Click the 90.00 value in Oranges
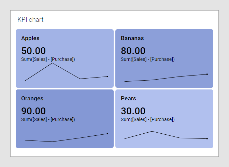 click(33, 111)
